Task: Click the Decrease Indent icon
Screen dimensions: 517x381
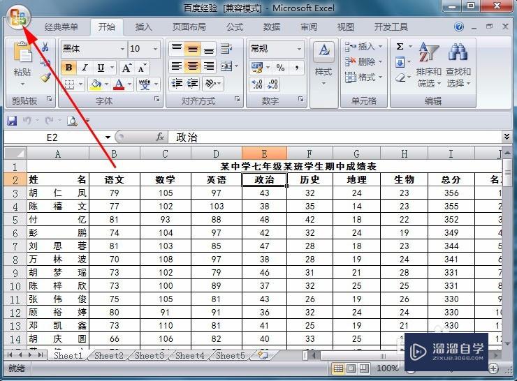Action: [177, 84]
